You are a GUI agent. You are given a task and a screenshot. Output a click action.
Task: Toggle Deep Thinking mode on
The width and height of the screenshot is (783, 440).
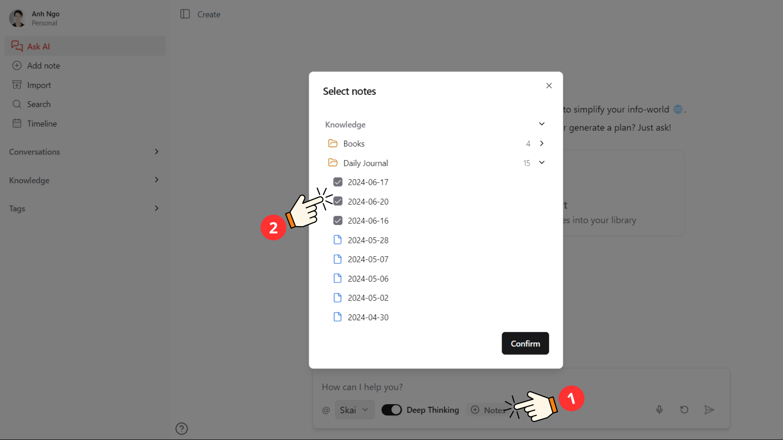391,409
